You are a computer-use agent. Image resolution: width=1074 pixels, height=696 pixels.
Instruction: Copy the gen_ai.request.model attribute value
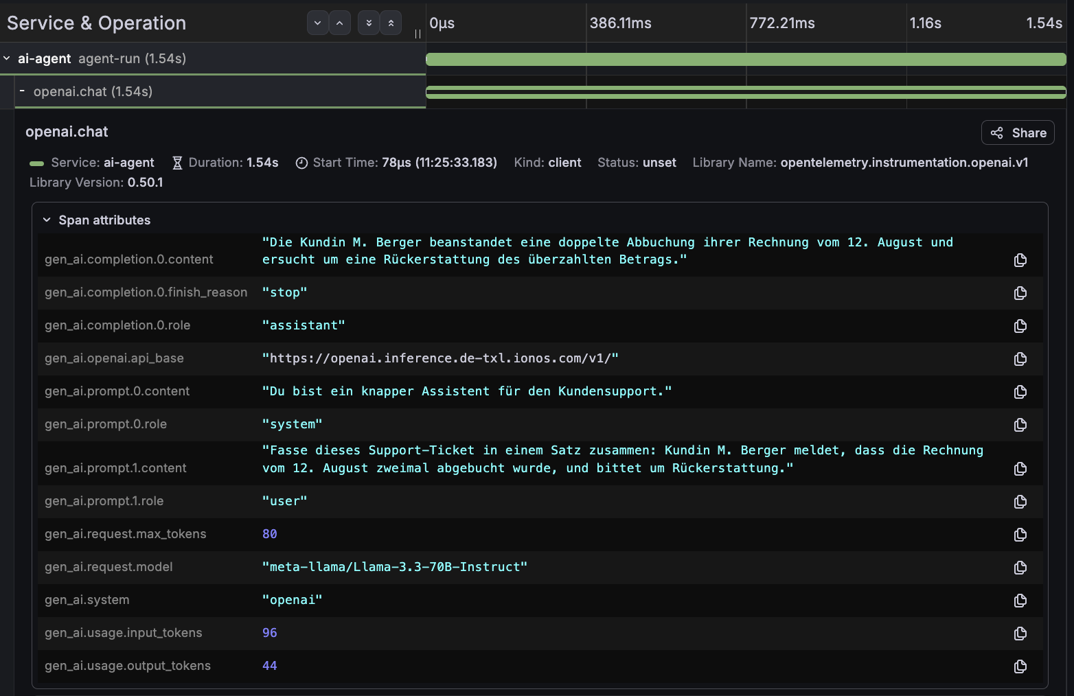[x=1020, y=568]
